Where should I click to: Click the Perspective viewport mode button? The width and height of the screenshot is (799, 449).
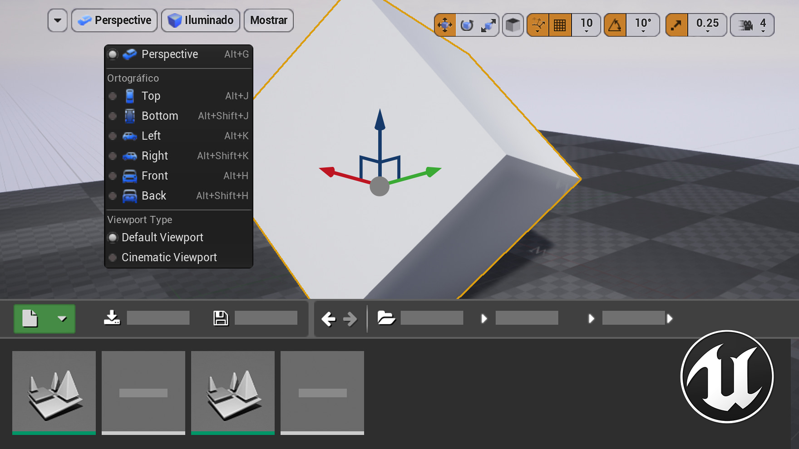[x=114, y=20]
